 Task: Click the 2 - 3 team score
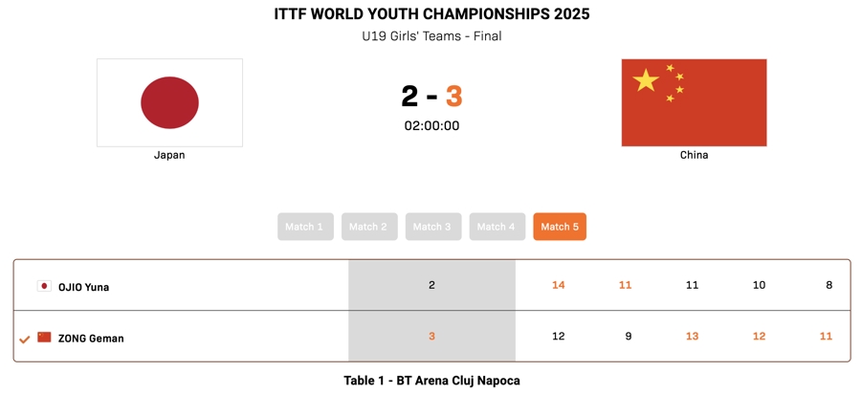tap(431, 97)
